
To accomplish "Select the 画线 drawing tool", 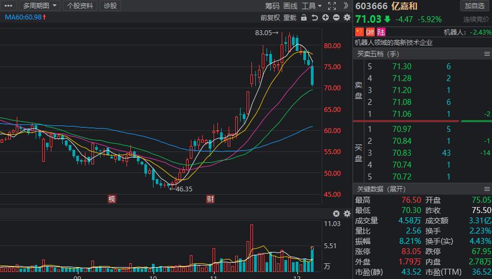I will 290,6.
